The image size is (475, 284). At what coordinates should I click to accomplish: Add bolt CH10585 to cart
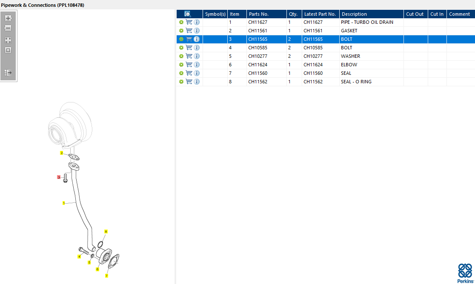point(189,48)
